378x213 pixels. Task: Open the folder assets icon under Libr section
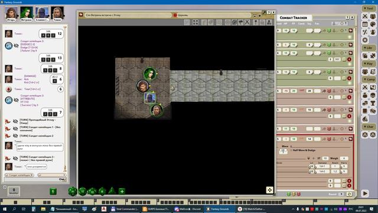pos(365,56)
